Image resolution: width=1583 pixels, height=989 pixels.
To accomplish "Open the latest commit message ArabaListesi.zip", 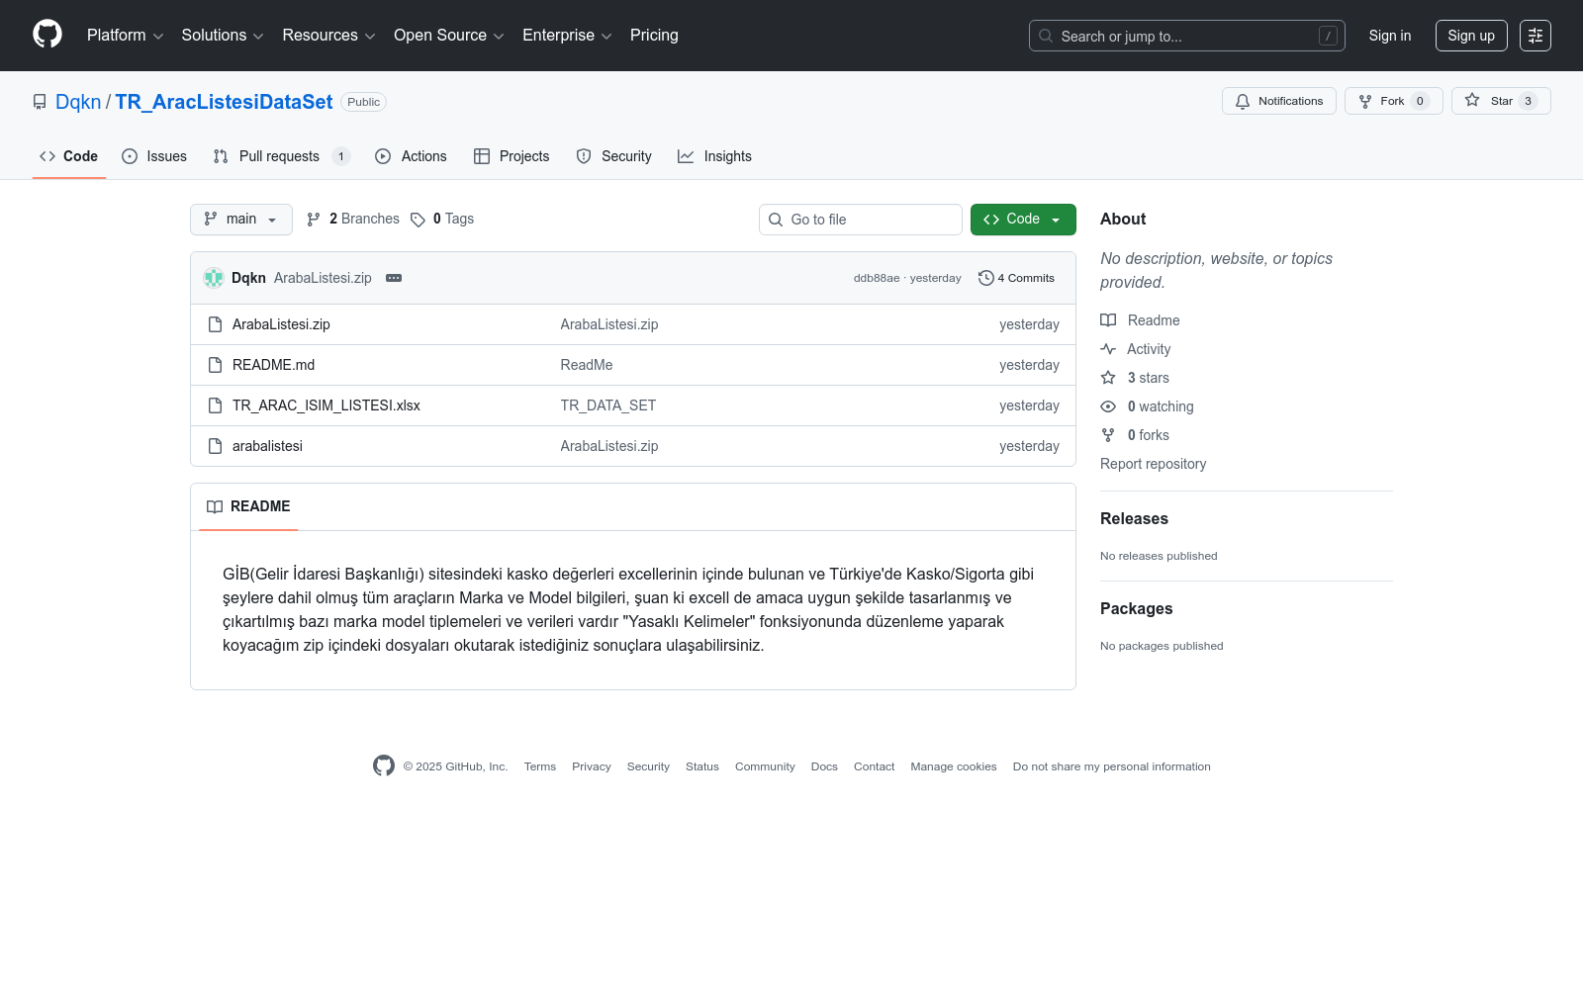I will point(323,278).
